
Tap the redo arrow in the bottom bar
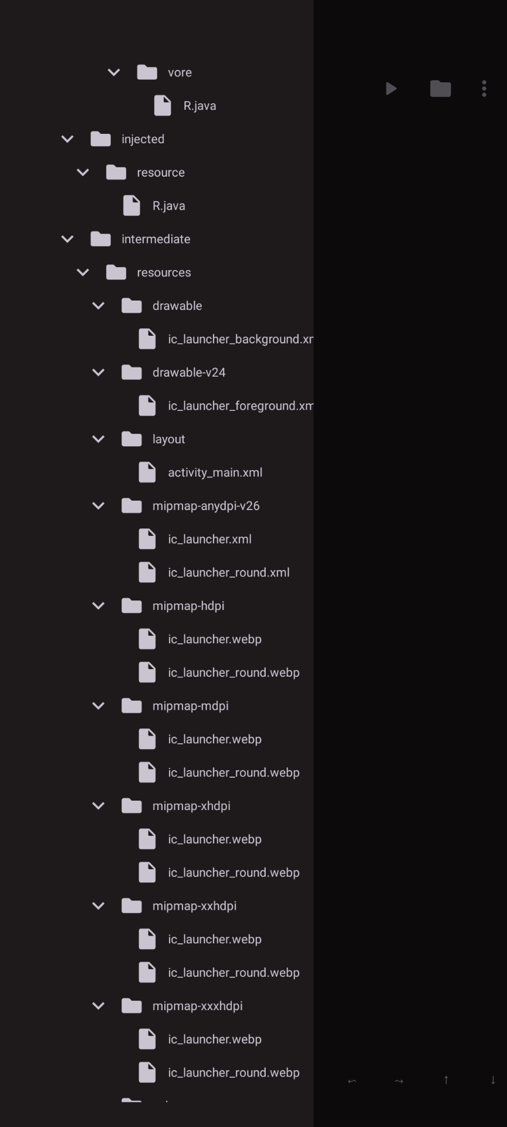point(398,1081)
